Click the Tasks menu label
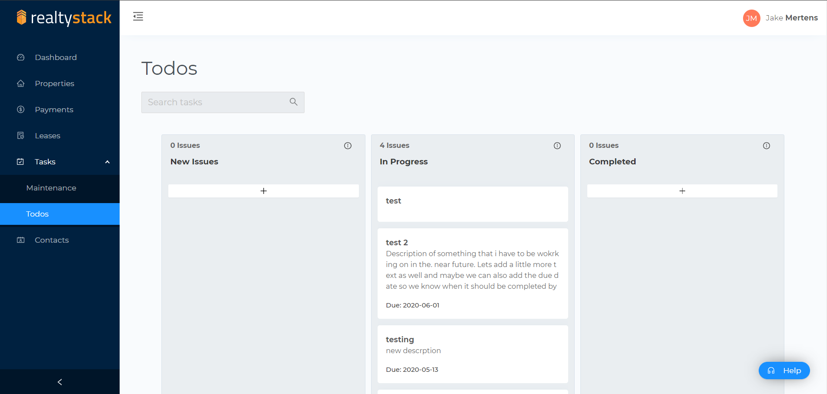Image resolution: width=827 pixels, height=394 pixels. click(45, 162)
